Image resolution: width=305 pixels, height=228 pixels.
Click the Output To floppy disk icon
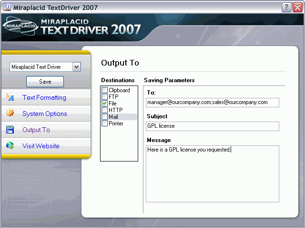click(x=10, y=130)
